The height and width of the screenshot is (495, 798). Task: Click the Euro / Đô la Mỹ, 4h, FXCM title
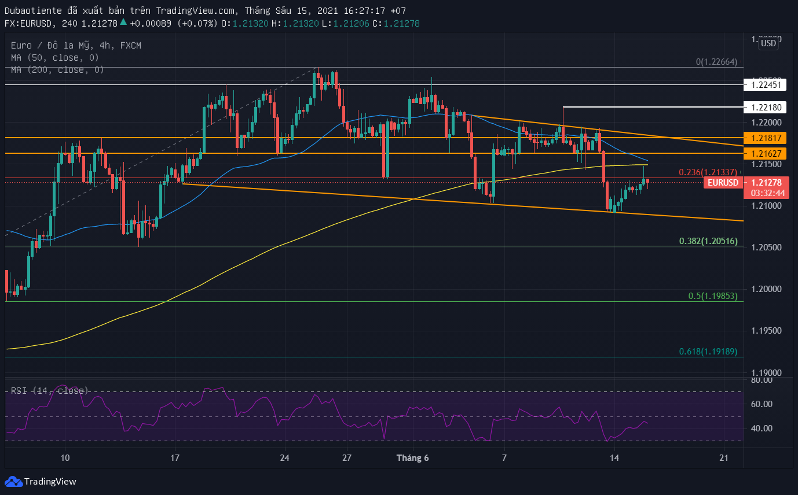pos(76,45)
